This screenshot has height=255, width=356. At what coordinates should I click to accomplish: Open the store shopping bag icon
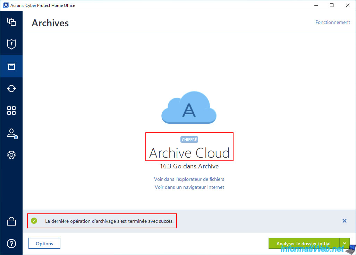pos(11,221)
